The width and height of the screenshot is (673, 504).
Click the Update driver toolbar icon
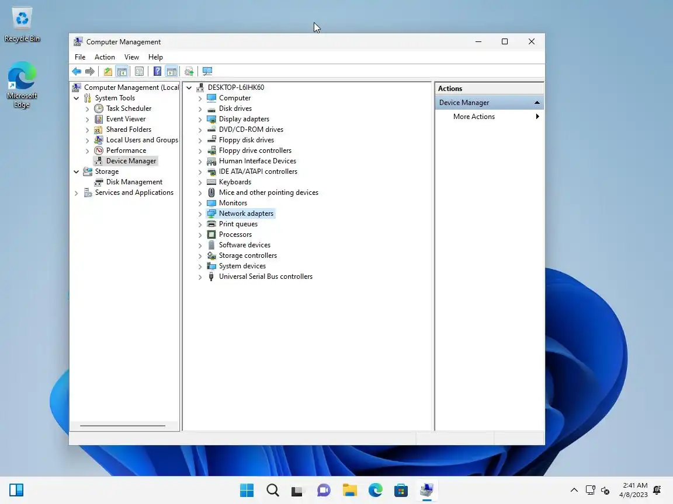click(189, 71)
